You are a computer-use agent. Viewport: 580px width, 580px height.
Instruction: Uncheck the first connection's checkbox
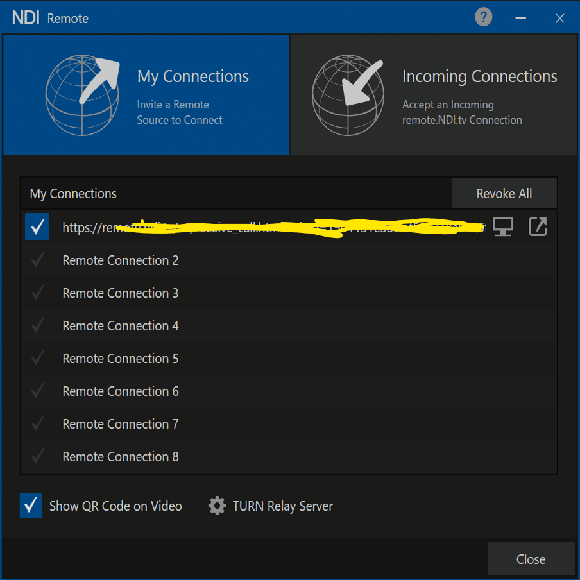coord(37,226)
